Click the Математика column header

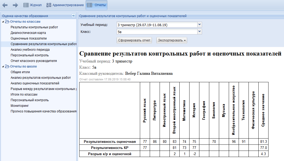(x=184, y=110)
